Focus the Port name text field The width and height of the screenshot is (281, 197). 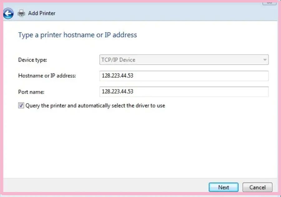[184, 92]
